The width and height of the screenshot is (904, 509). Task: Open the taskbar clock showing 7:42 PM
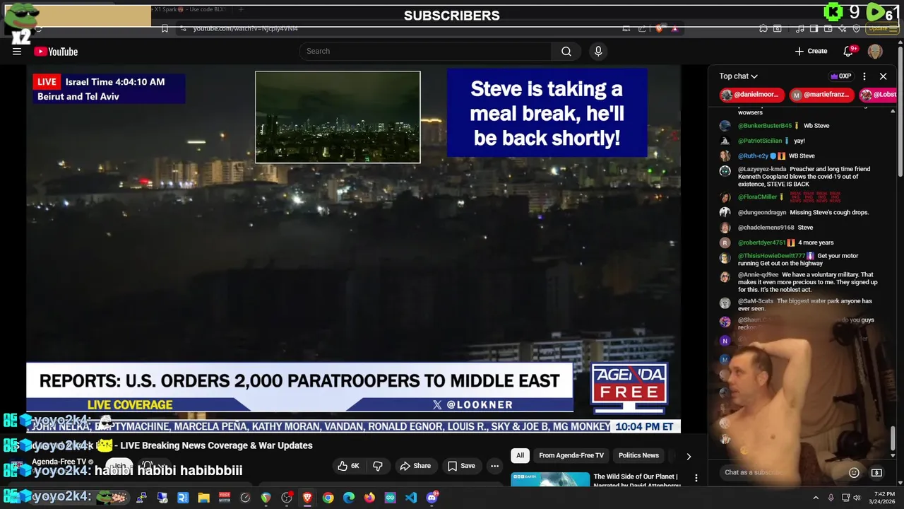tap(884, 498)
